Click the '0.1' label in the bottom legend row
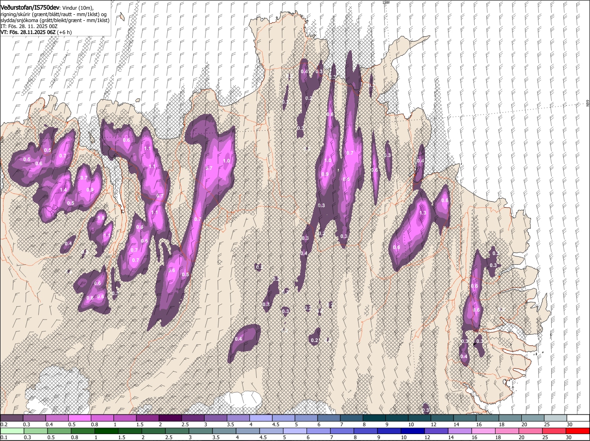This screenshot has height=441, width=590. click(x=4, y=437)
